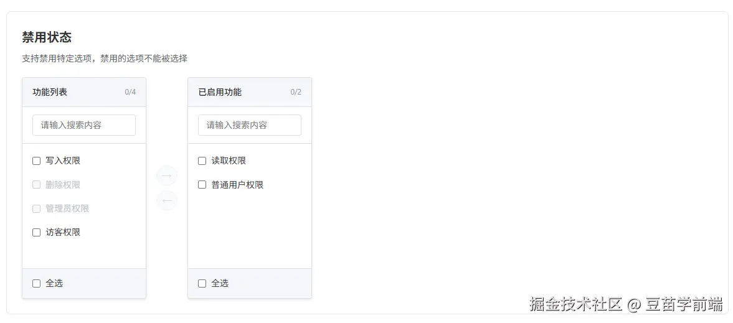Toggle 全选 in the 已启用功能 panel

point(202,283)
